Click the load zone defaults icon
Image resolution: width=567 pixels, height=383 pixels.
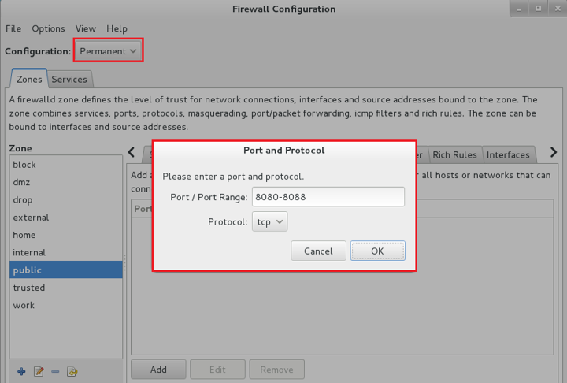click(72, 371)
